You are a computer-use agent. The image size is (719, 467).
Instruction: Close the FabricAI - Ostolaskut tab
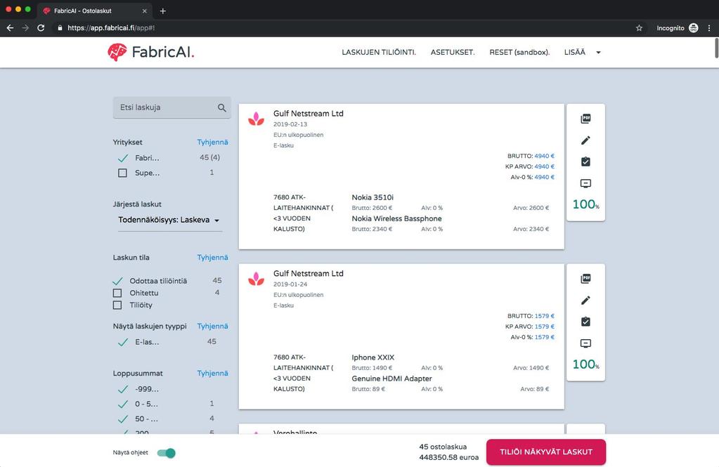coord(145,11)
